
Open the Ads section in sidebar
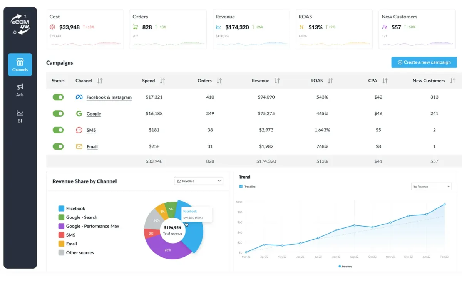point(20,90)
